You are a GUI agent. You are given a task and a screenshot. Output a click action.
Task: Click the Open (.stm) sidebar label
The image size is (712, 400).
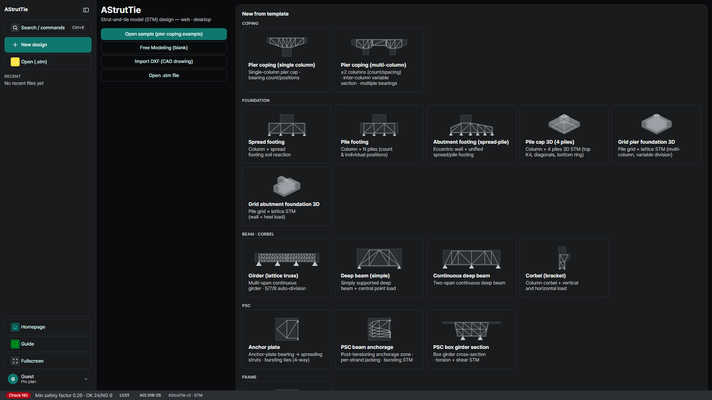pyautogui.click(x=34, y=62)
